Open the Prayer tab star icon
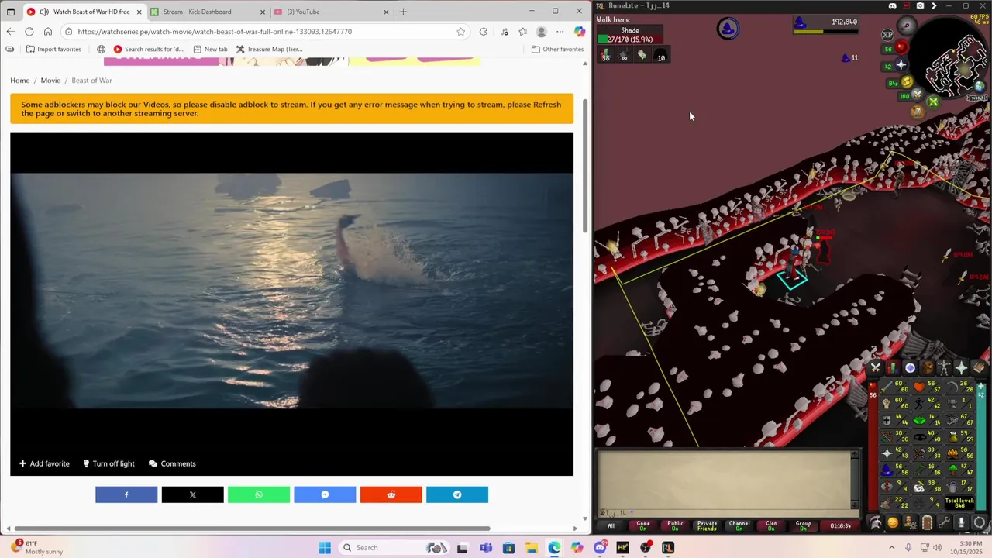992x558 pixels. point(962,367)
